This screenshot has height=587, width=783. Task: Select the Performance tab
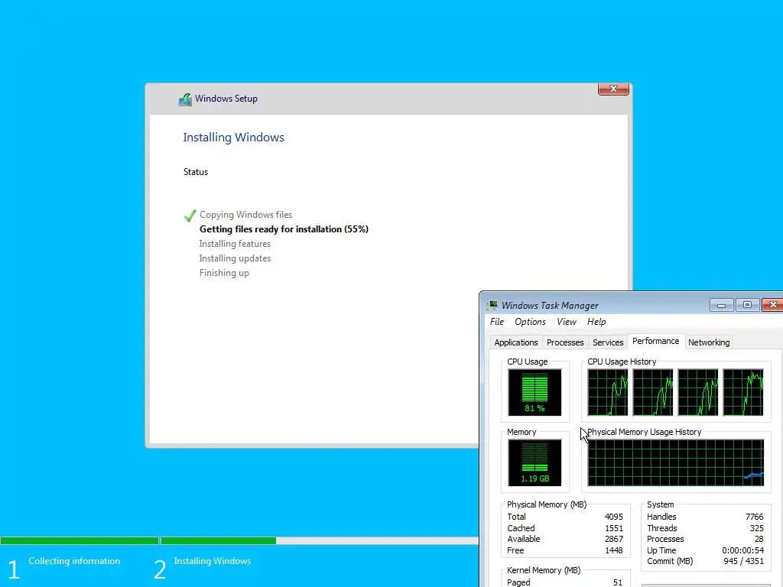click(655, 341)
